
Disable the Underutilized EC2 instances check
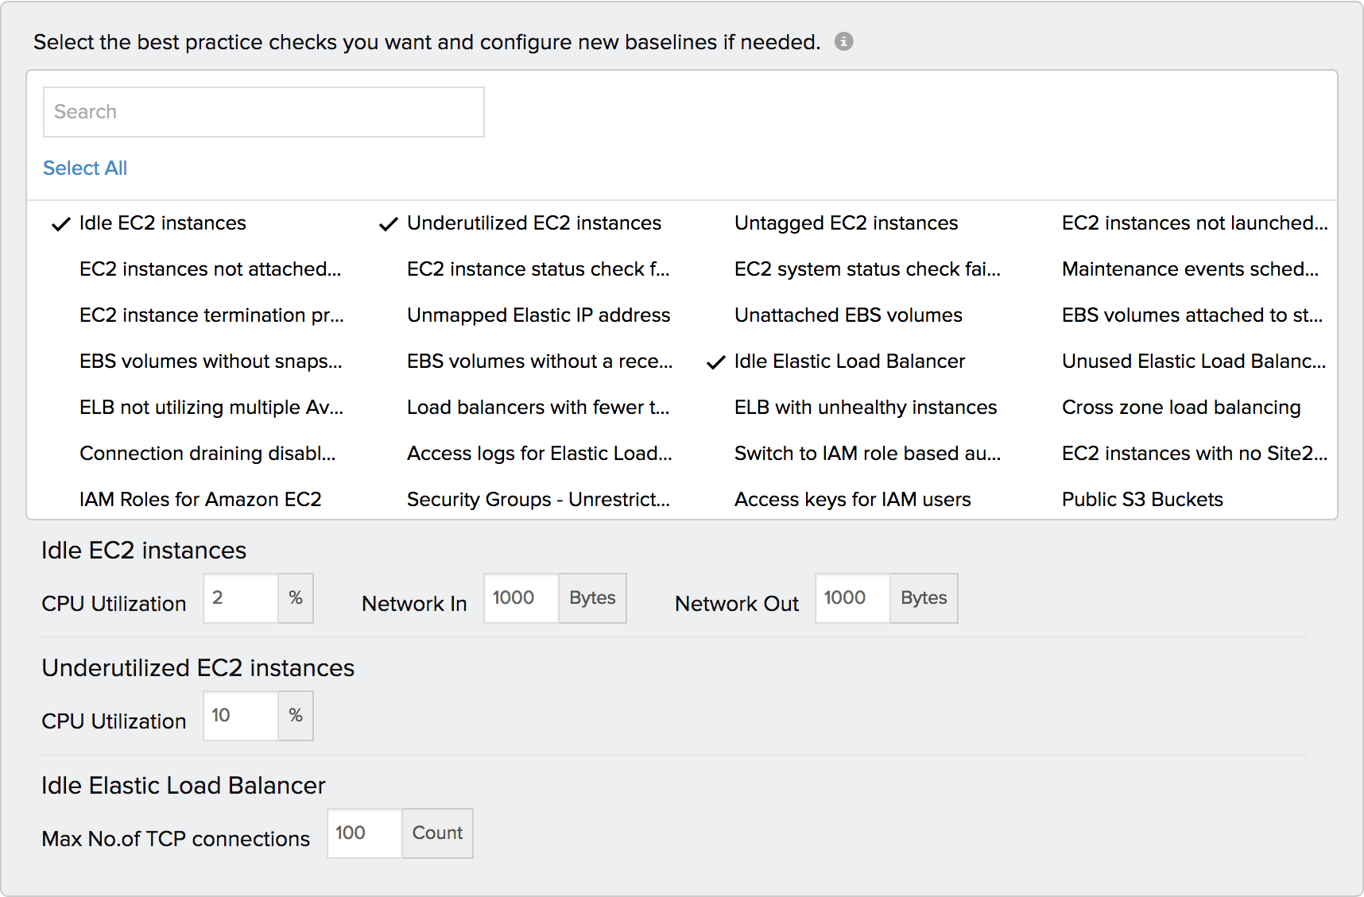533,223
